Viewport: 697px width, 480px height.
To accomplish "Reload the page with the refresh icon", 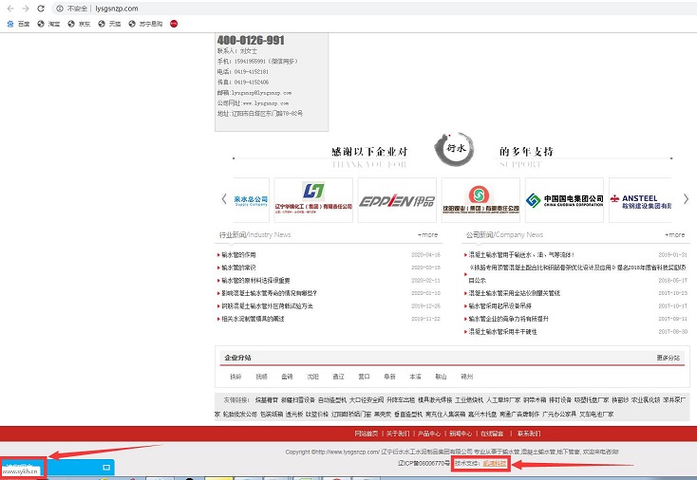I will coord(41,9).
